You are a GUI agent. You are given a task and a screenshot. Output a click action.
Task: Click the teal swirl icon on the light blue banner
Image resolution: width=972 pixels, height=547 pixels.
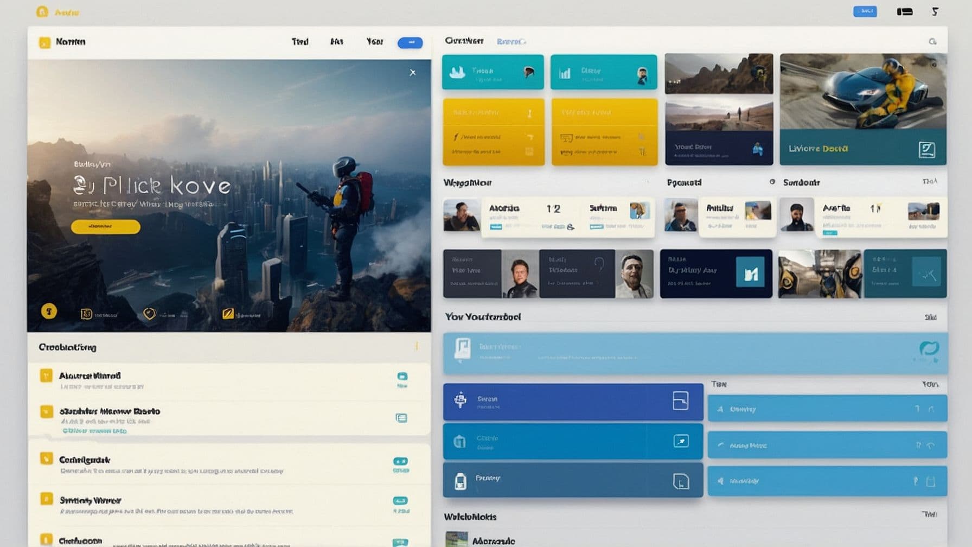pos(929,348)
